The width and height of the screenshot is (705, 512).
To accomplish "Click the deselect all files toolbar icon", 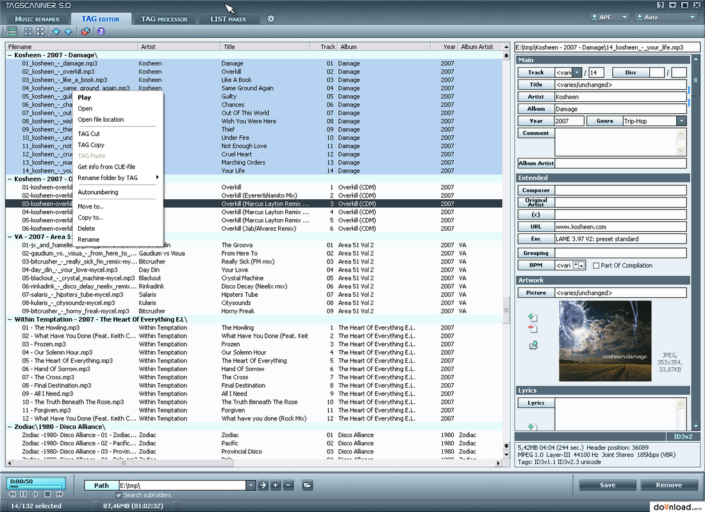I will click(x=40, y=31).
